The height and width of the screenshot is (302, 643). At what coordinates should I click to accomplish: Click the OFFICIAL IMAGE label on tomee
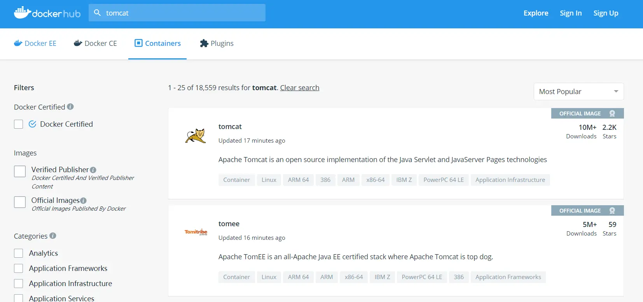coord(580,211)
